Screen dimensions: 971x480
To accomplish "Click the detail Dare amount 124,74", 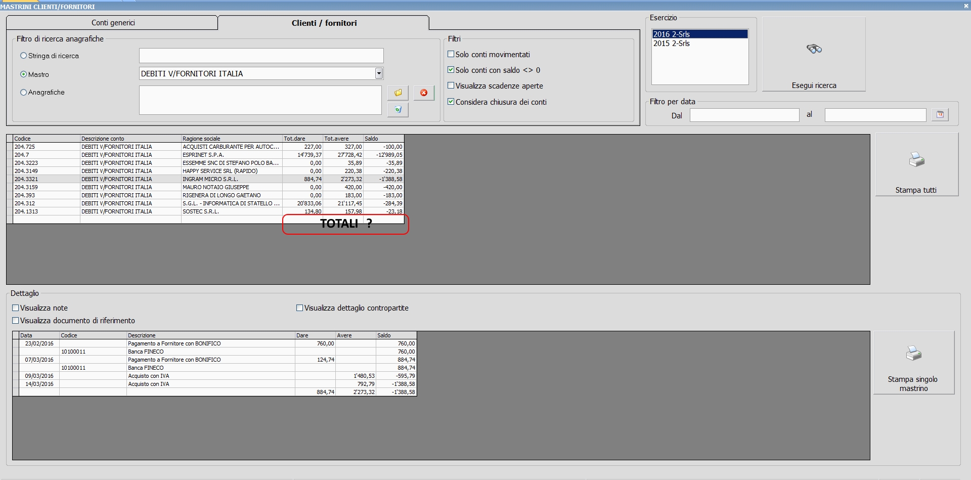I will coord(326,360).
